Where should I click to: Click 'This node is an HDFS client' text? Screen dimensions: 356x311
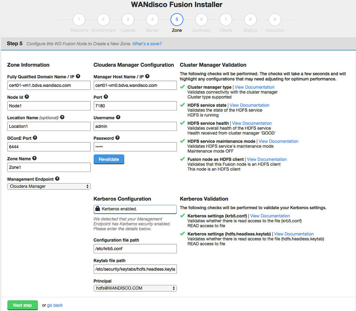point(214,169)
